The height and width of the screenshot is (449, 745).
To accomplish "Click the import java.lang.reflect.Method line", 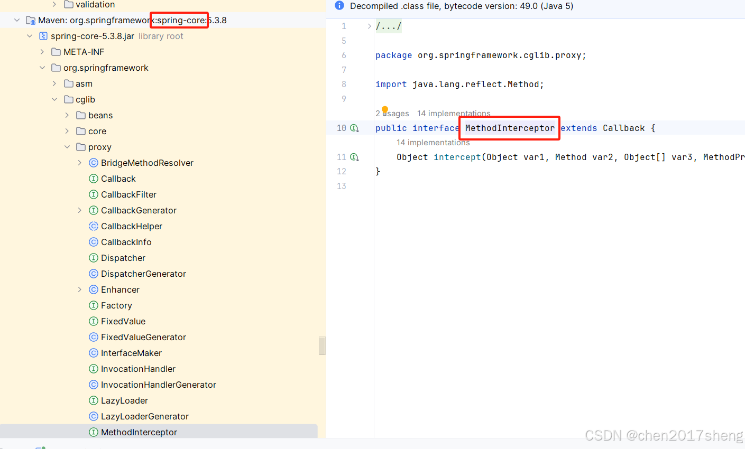I will tap(459, 84).
